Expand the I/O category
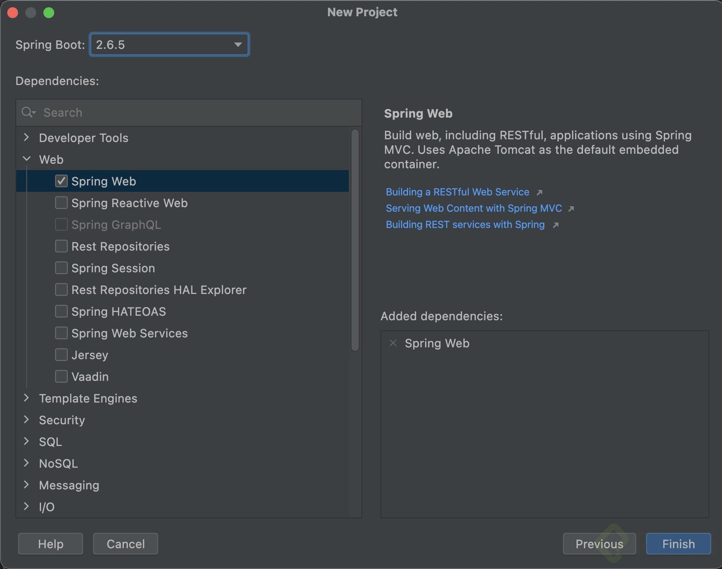722x569 pixels. tap(26, 507)
